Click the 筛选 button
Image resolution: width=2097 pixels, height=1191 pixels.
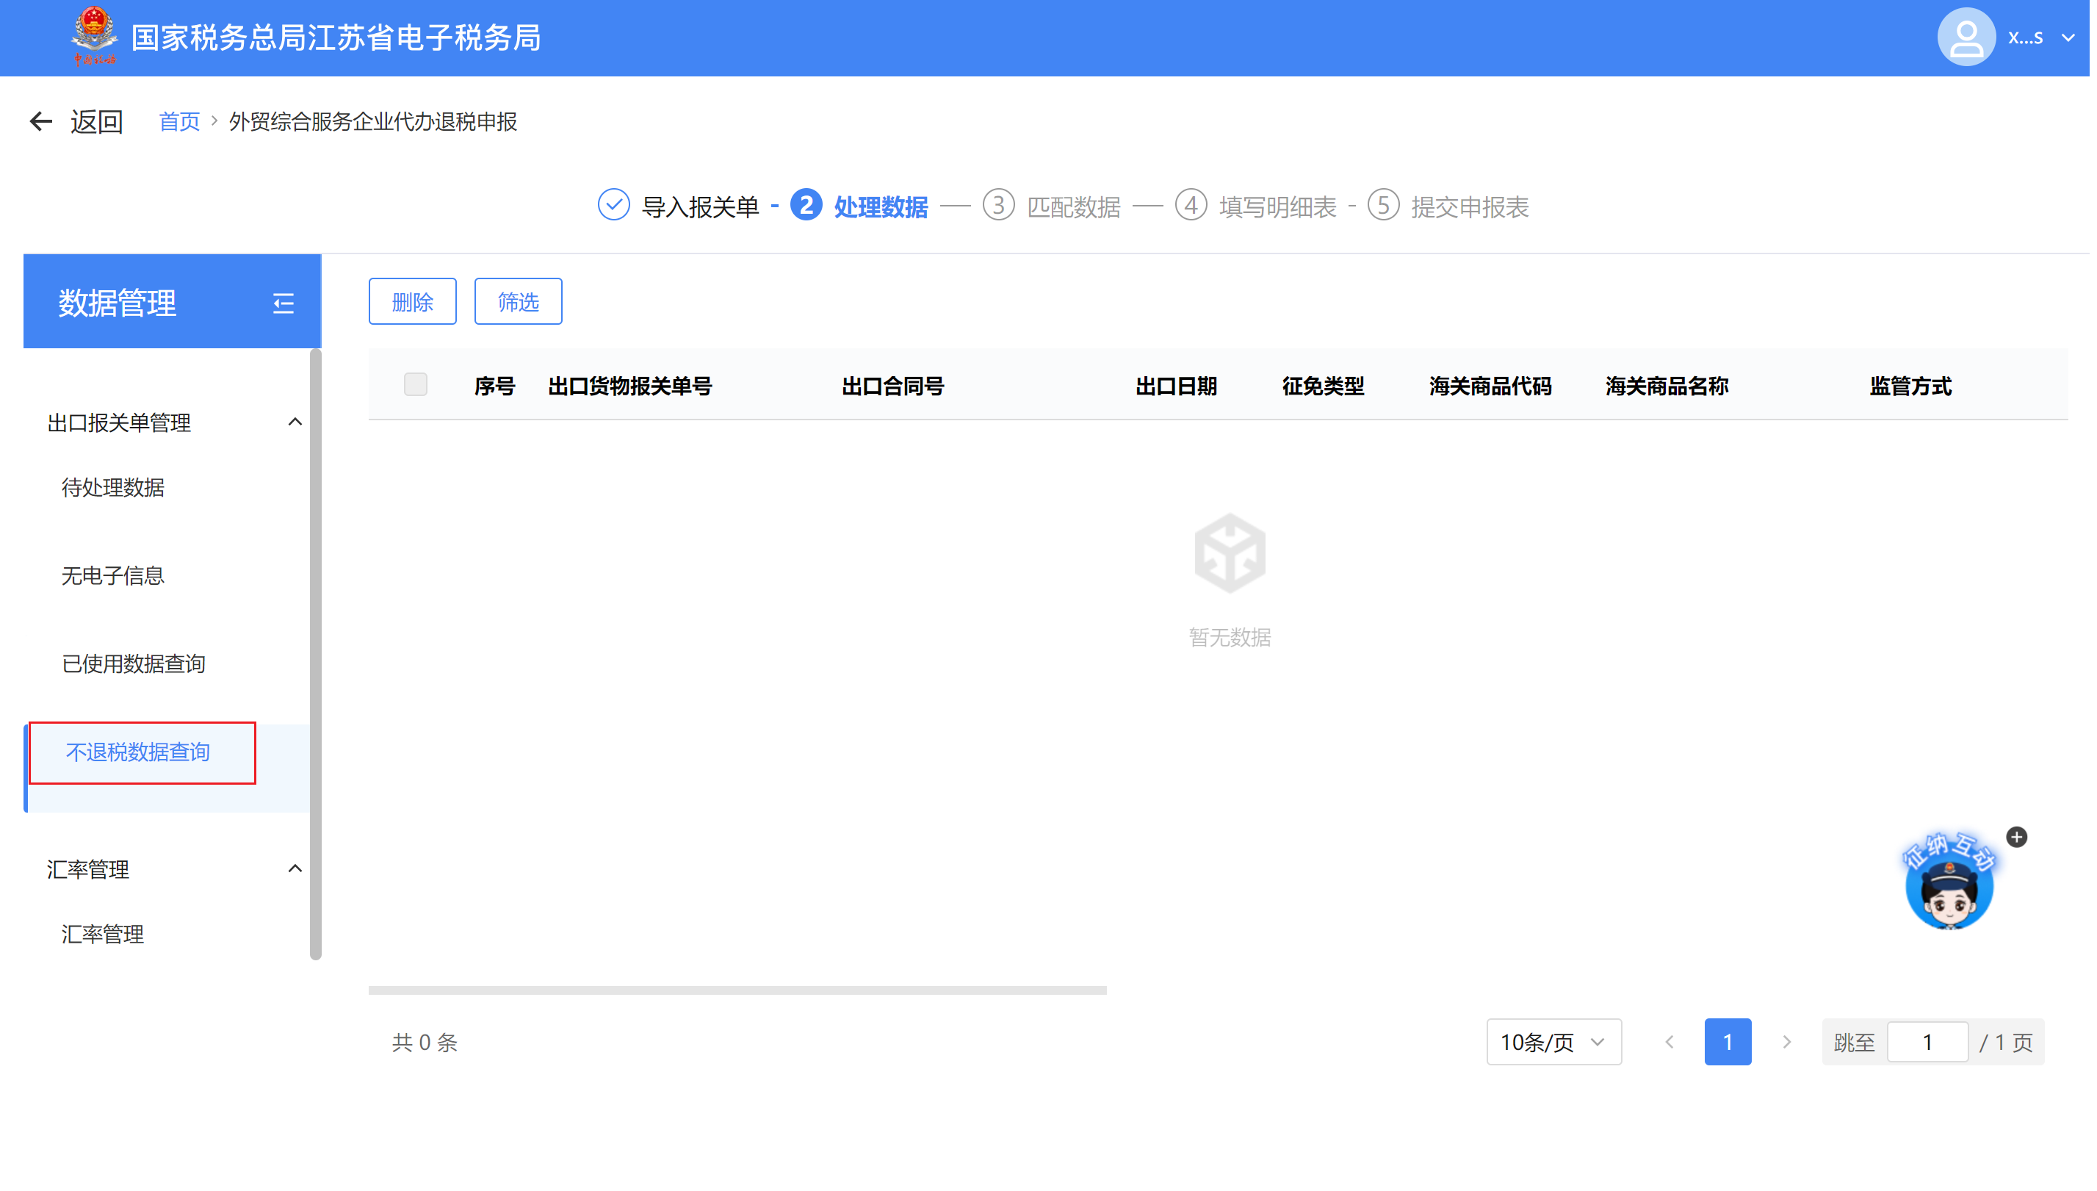(x=520, y=303)
